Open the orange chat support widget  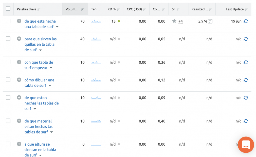tap(246, 145)
